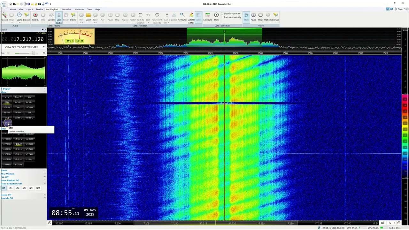Select Wide-U mode
This screenshot has width=409, height=230.
coord(30,118)
